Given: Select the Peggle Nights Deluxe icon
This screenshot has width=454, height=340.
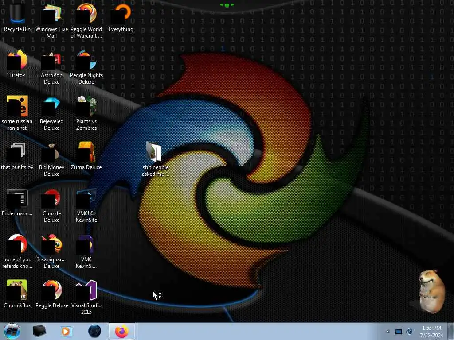Looking at the screenshot, I should 86,67.
